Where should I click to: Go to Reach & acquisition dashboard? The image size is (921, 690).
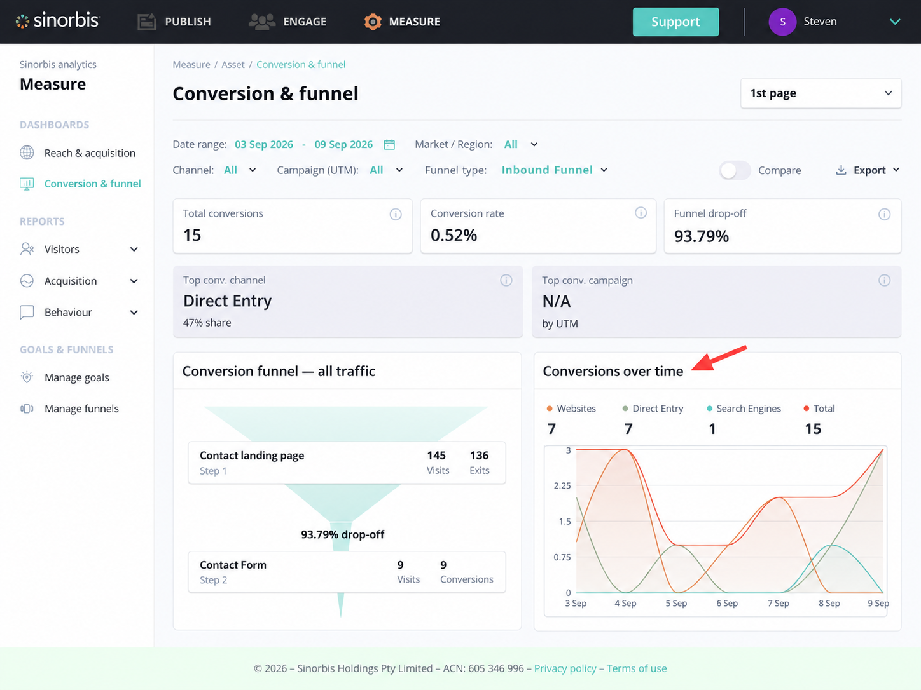coord(90,152)
